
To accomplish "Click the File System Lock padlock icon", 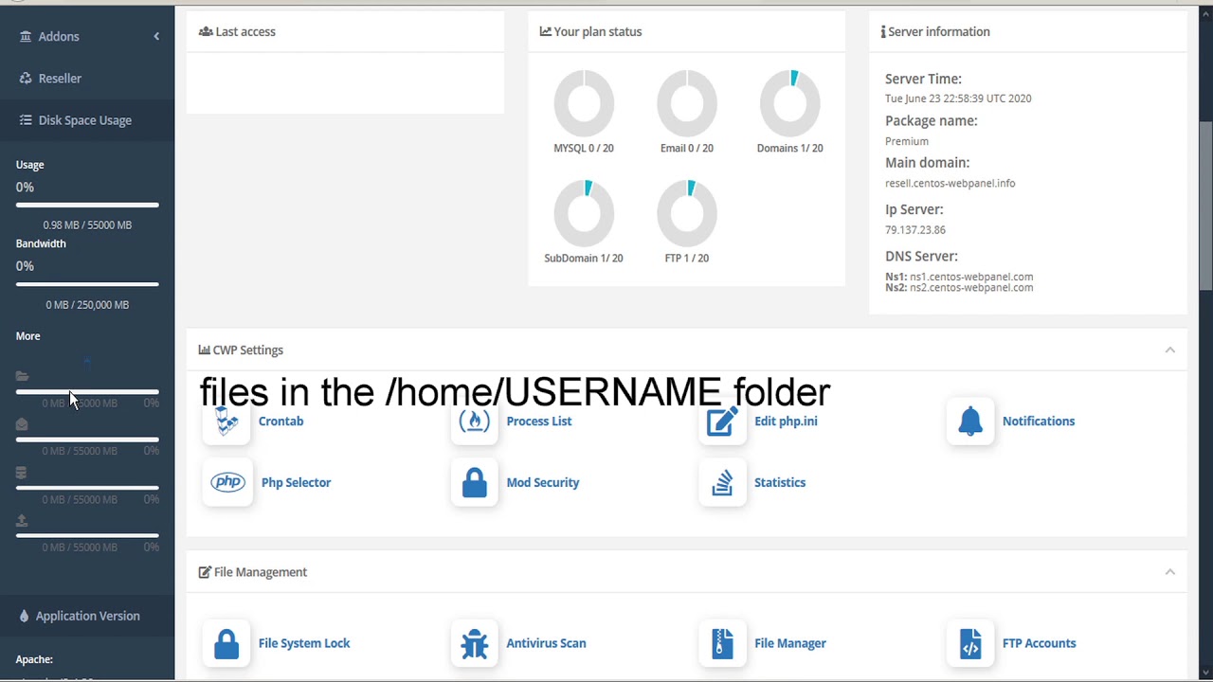I will tap(226, 643).
